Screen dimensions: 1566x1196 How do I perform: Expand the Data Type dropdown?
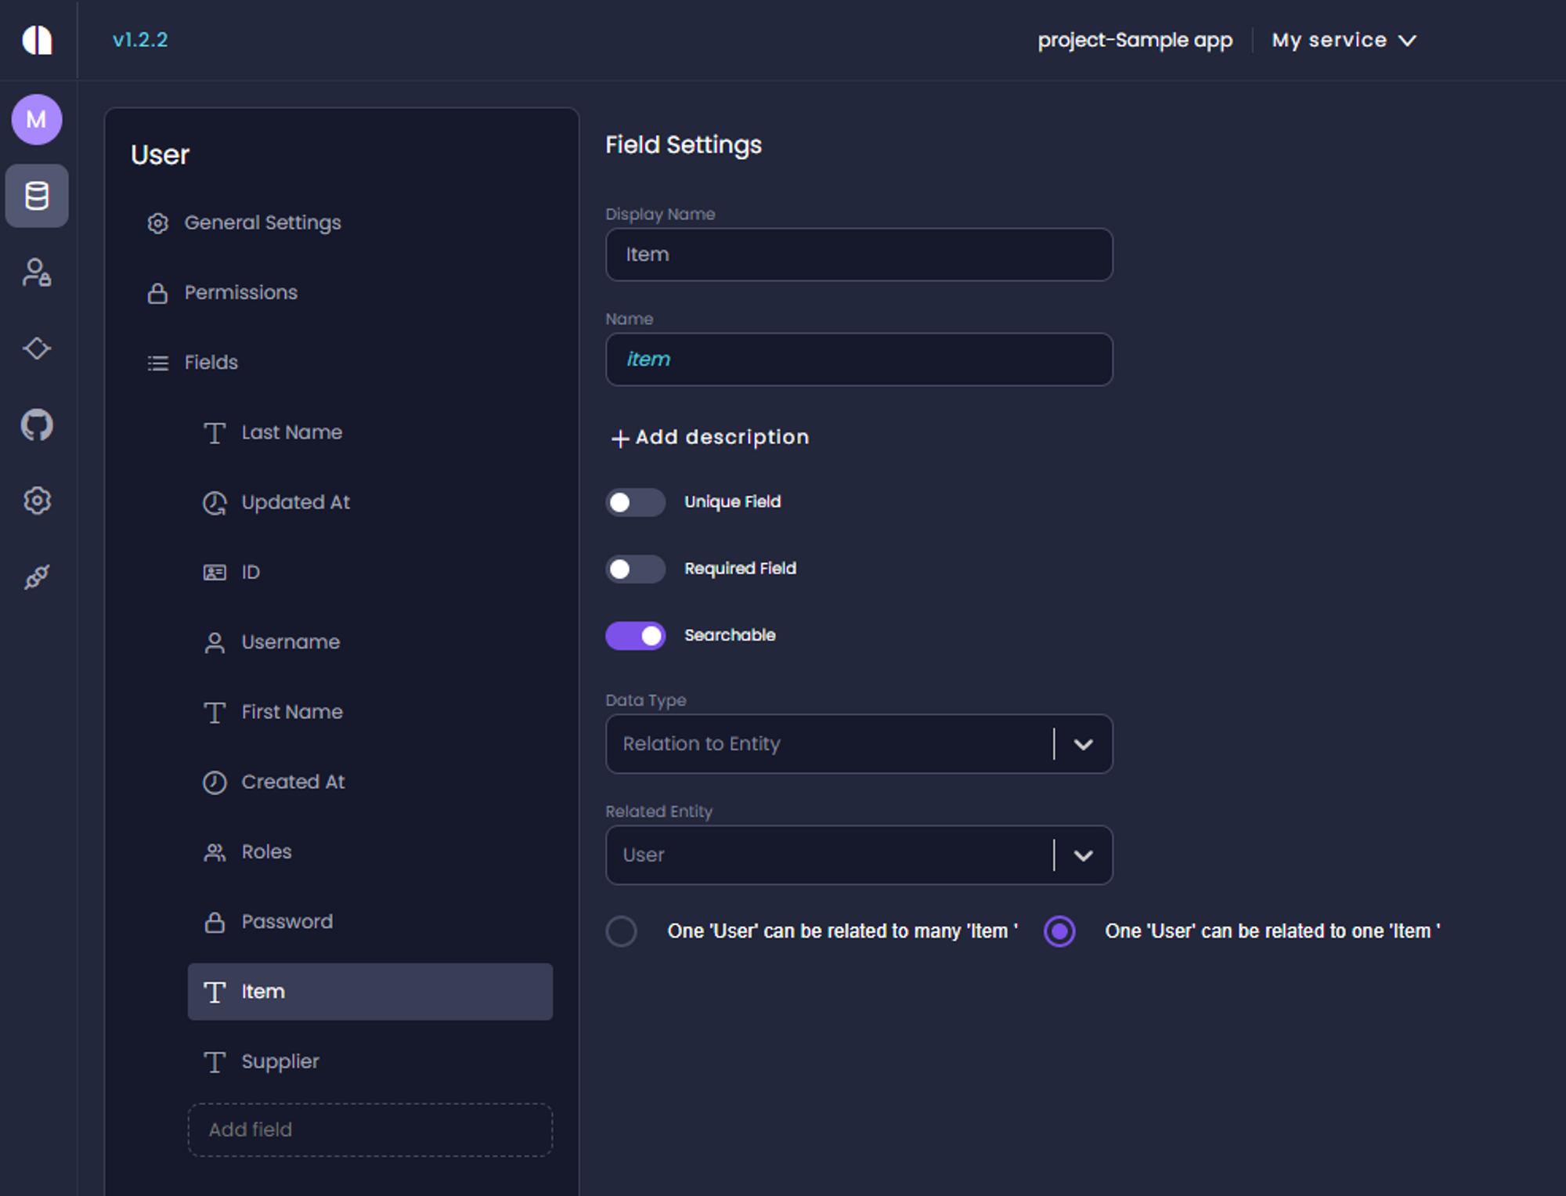click(1083, 744)
